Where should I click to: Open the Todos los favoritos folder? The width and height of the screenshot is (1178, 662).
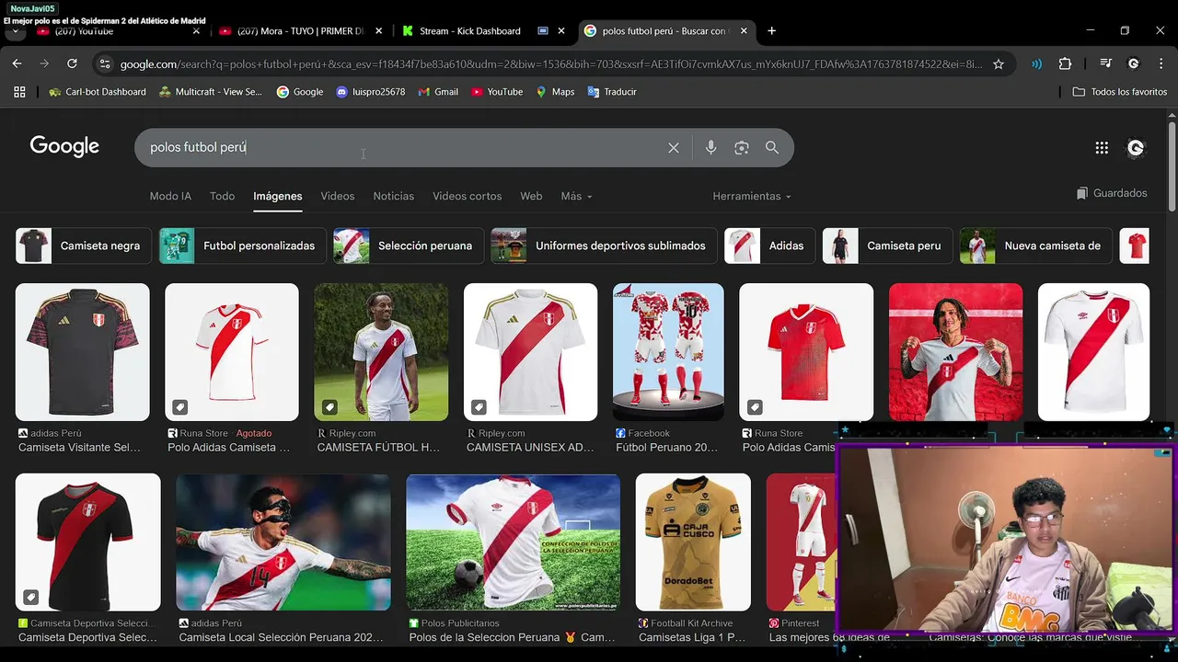1120,92
